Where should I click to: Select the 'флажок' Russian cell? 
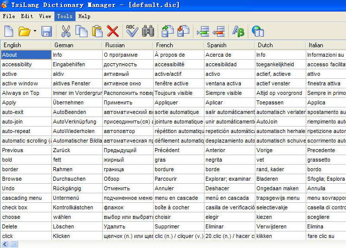click(128, 207)
